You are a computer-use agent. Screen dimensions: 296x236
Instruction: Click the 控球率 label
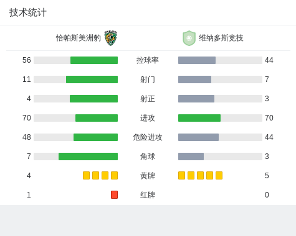click(x=148, y=60)
